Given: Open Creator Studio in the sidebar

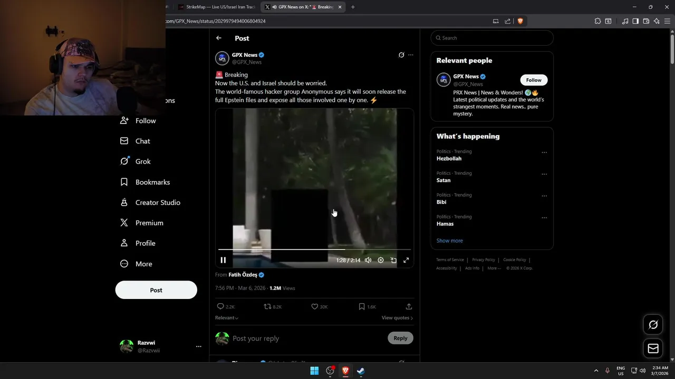Looking at the screenshot, I should [150, 203].
